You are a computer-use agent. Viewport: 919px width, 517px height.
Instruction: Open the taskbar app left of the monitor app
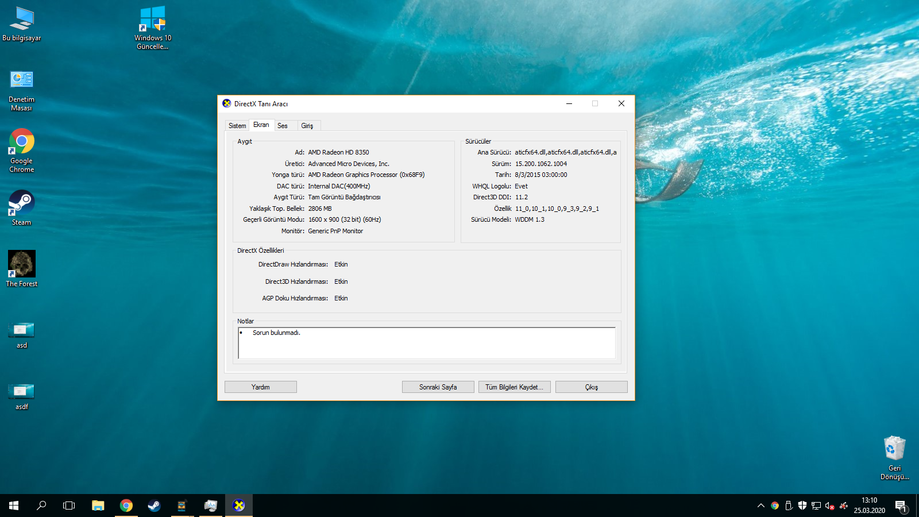182,506
